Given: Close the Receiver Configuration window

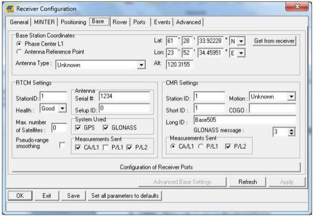Looking at the screenshot, I should [297, 7].
